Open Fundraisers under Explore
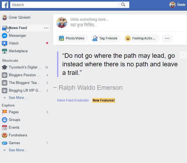Screen dimensions: 187x163 [18, 135]
